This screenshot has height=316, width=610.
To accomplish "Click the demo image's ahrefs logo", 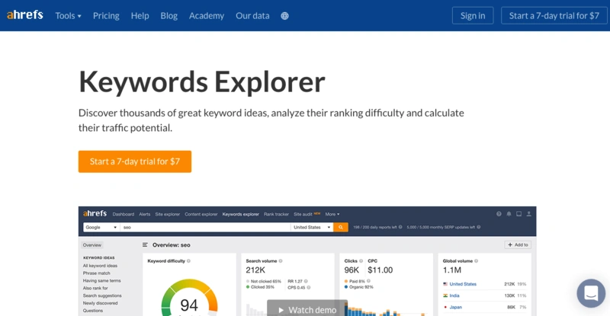I will [95, 213].
